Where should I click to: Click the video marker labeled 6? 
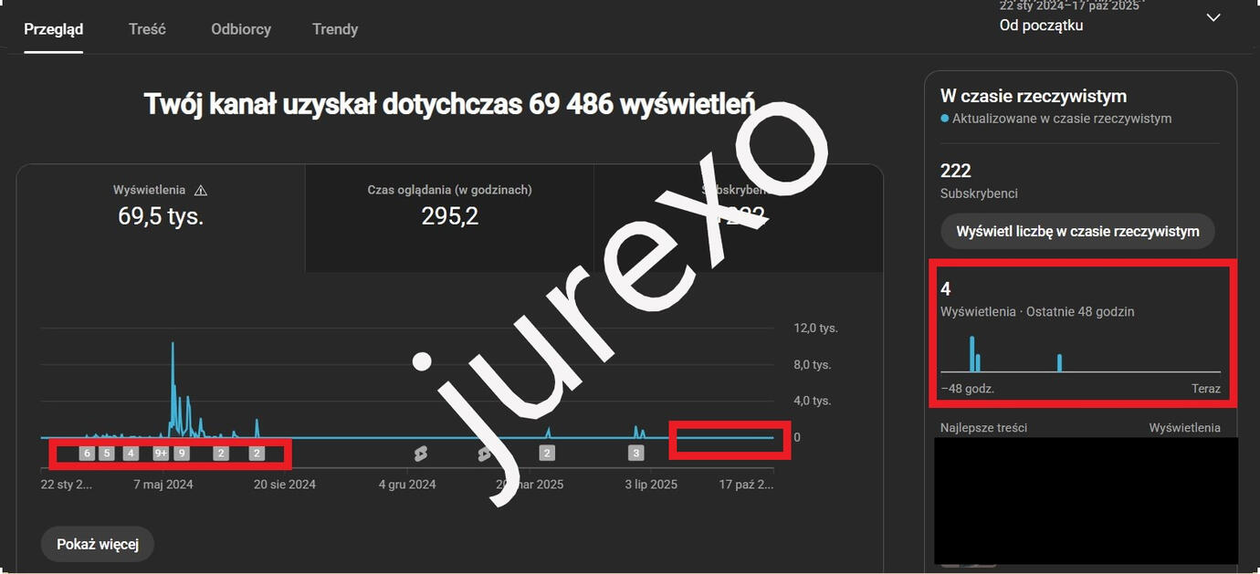point(87,454)
